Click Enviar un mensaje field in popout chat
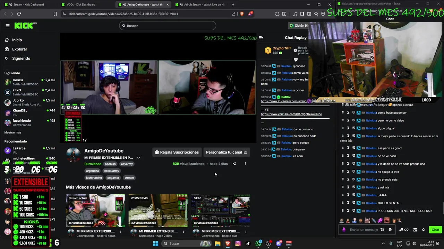This screenshot has width=444, height=249. point(364,230)
